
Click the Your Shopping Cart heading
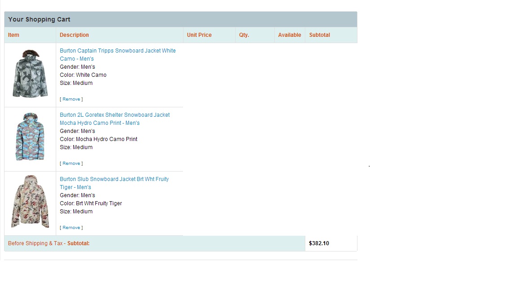(x=39, y=19)
